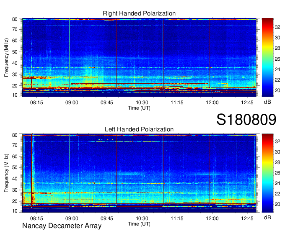
Task: Click the 40 MHz tick on the lower plot
Action: pos(15,179)
